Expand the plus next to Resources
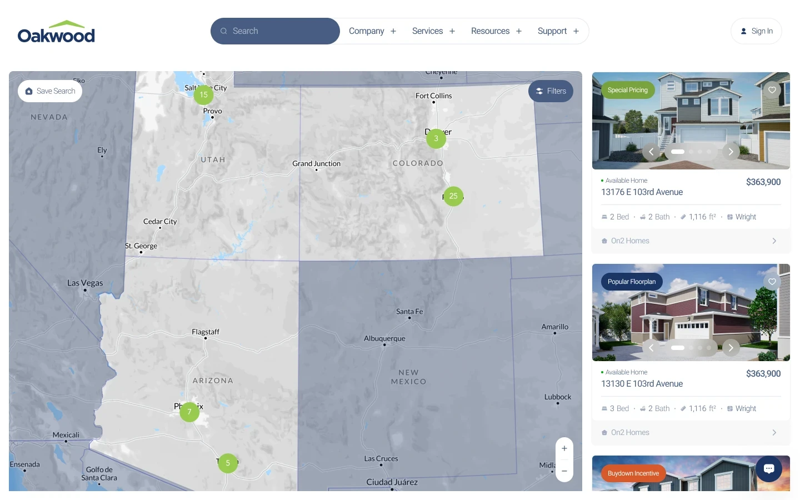The image size is (800, 500). point(519,31)
